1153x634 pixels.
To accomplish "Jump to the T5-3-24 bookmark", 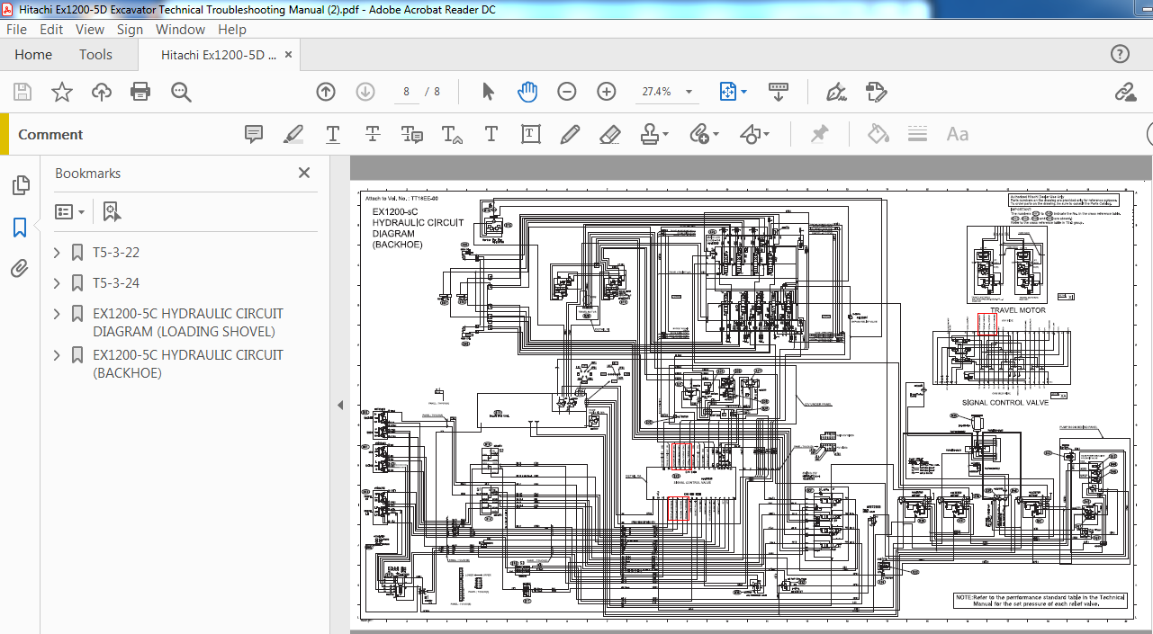I will point(116,283).
